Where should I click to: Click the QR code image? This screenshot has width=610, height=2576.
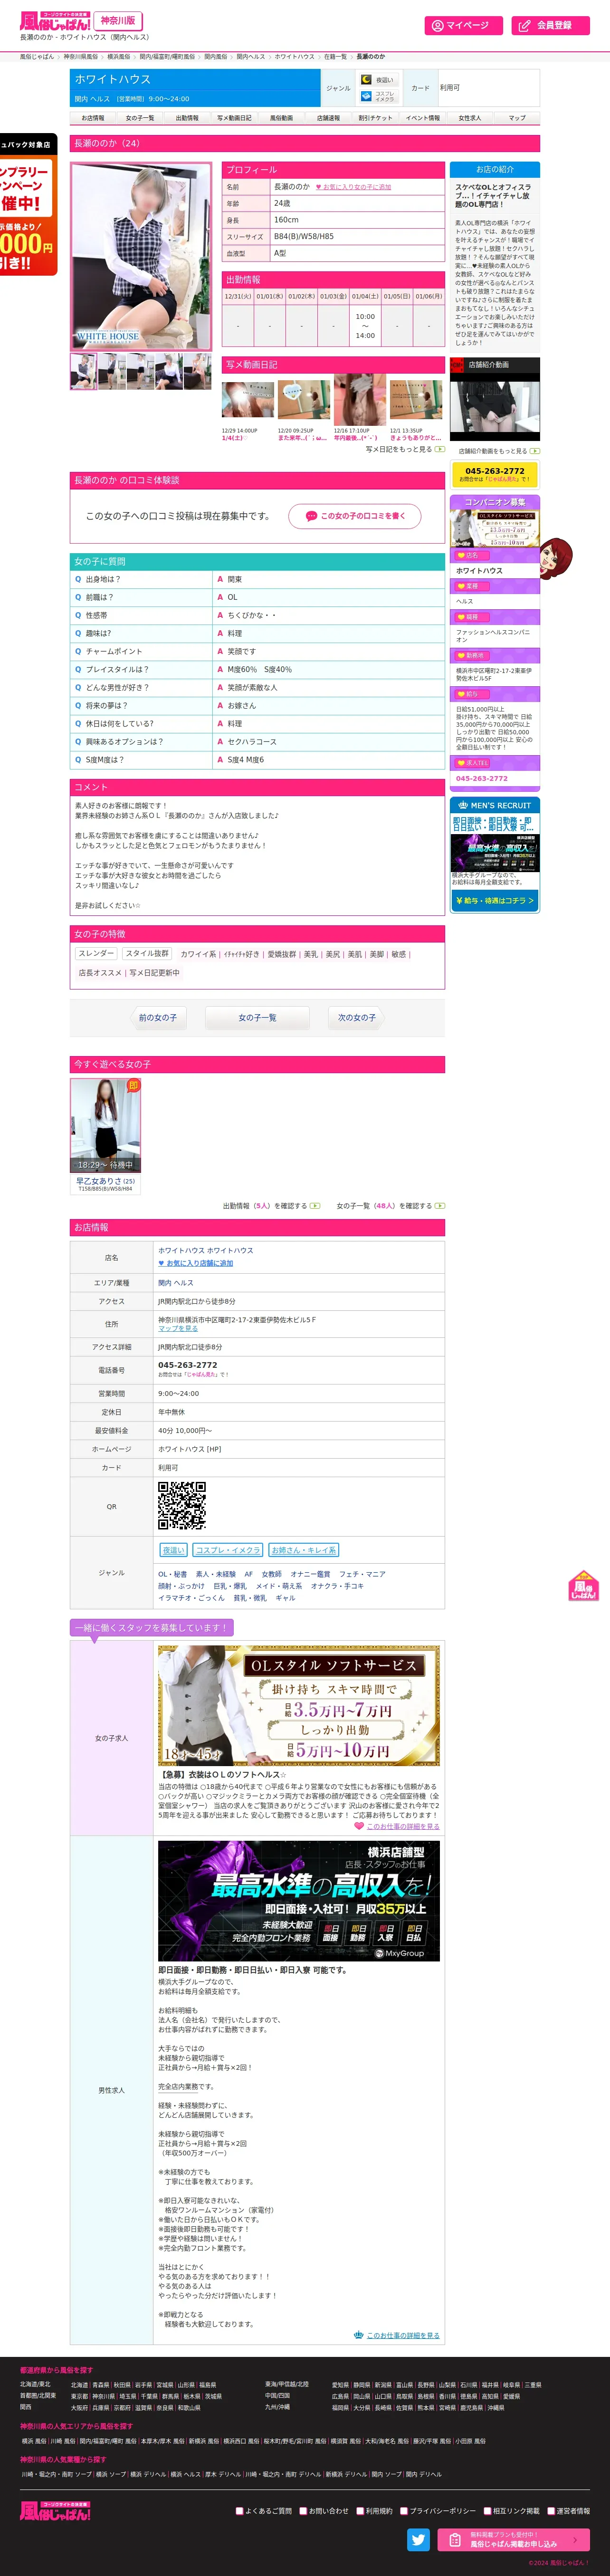(182, 1506)
